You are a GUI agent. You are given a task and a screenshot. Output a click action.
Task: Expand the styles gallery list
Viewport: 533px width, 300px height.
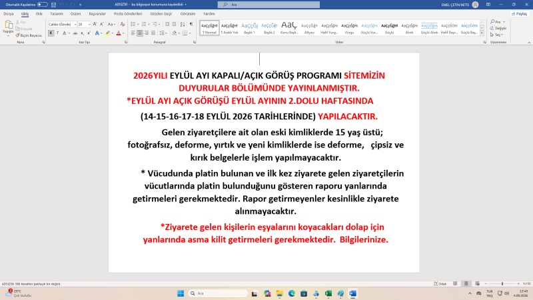point(482,33)
